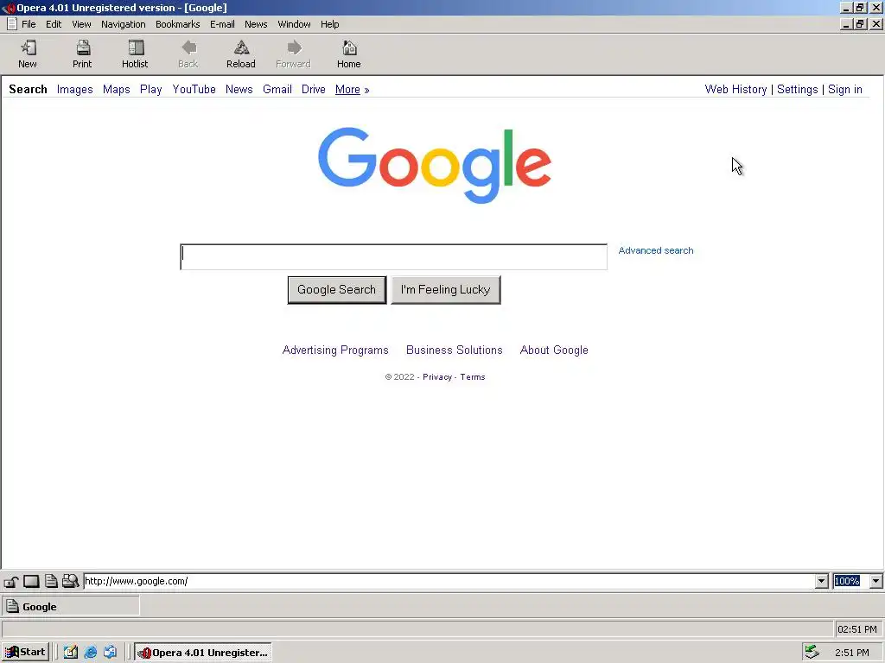Open Advertising Programs link
The height and width of the screenshot is (663, 885).
click(335, 350)
